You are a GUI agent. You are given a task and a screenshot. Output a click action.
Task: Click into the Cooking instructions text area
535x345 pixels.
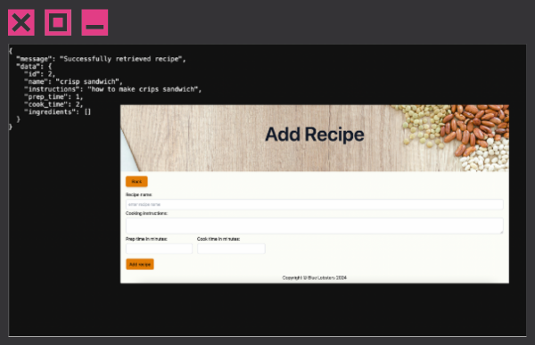click(x=314, y=226)
